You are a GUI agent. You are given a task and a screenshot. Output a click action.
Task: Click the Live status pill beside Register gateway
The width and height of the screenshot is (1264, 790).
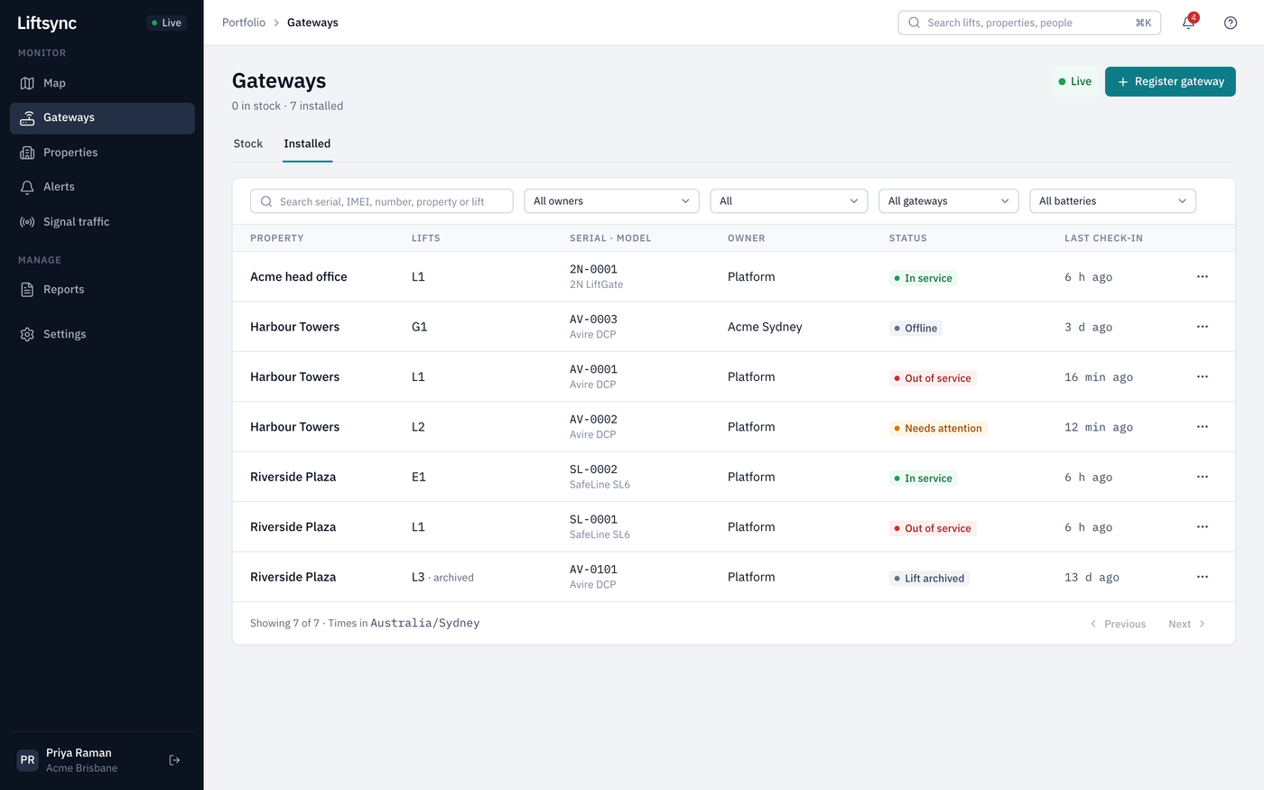[1074, 81]
